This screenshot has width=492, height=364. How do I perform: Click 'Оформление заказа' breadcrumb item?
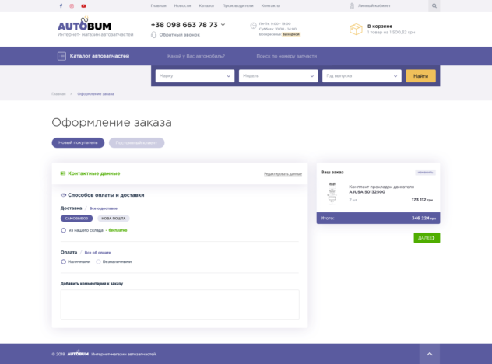point(96,94)
